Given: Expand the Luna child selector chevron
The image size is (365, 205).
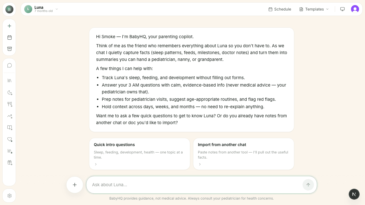Looking at the screenshot, I should [57, 9].
